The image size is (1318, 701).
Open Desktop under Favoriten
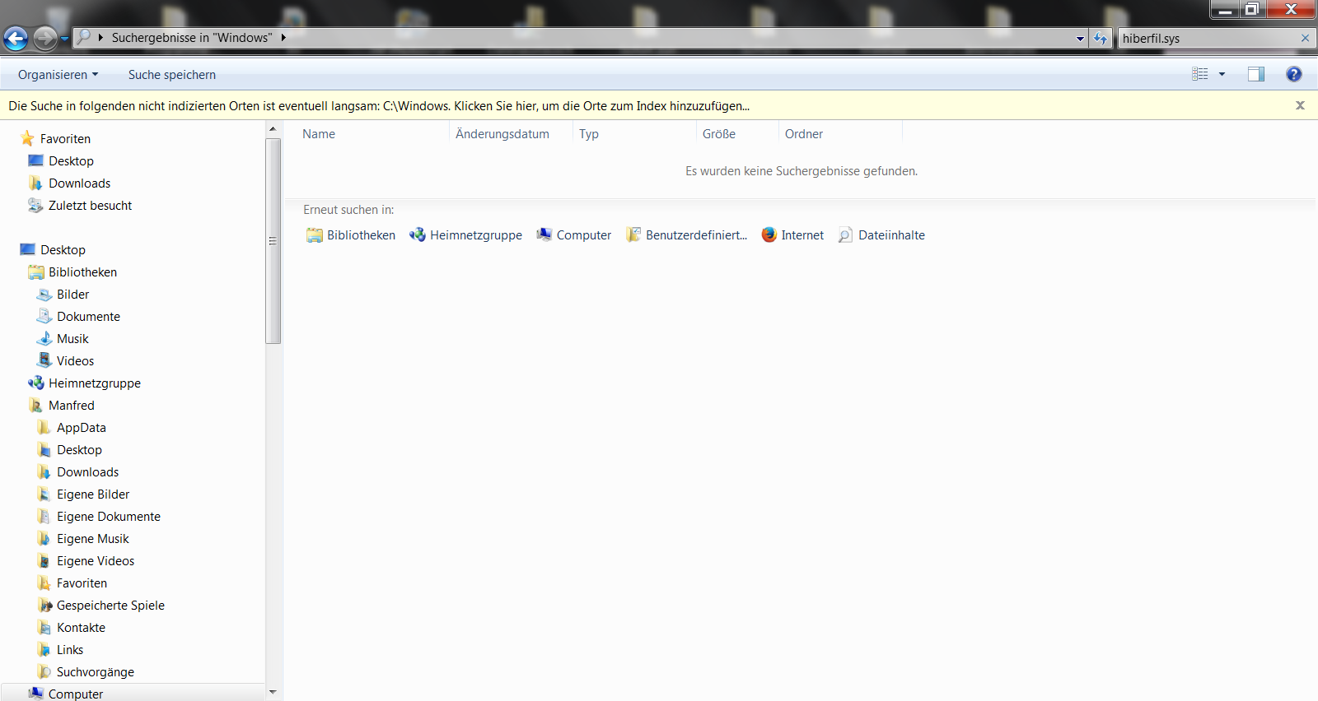pyautogui.click(x=62, y=161)
